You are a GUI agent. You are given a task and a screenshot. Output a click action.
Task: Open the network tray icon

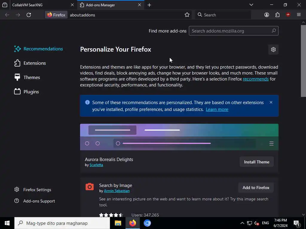coord(250,223)
